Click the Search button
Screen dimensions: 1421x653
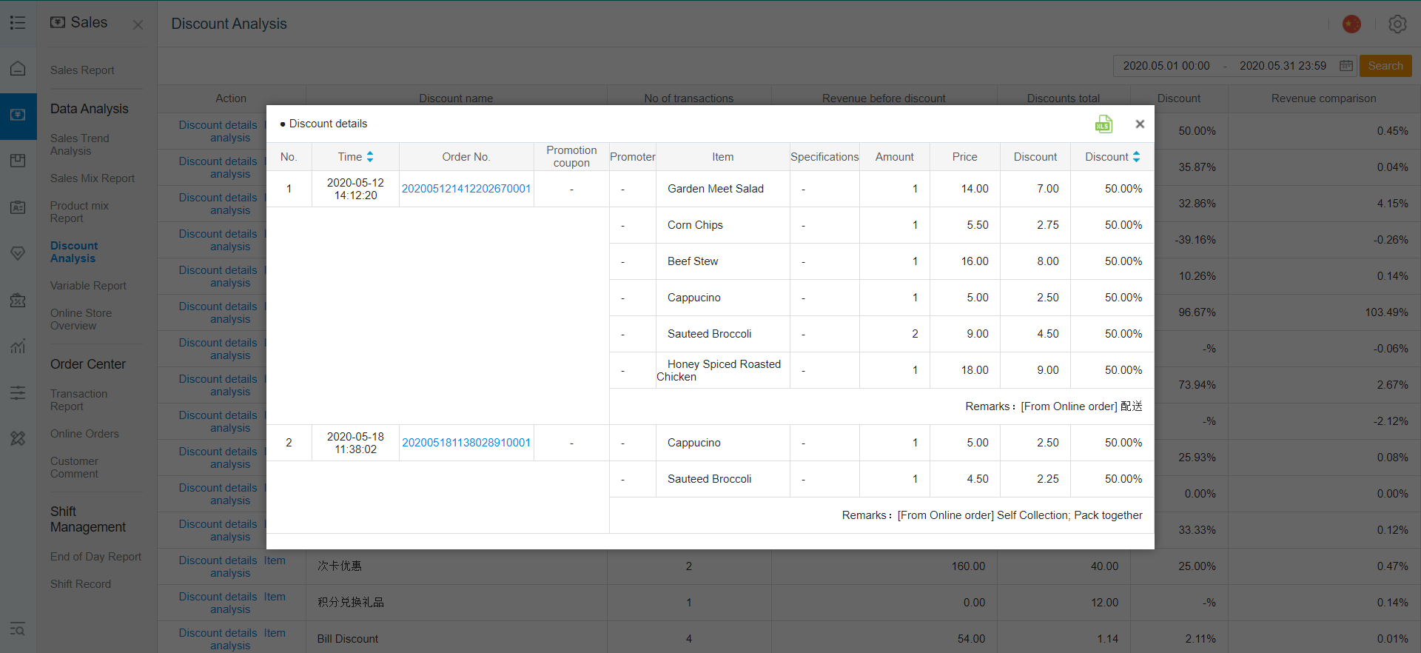1385,66
